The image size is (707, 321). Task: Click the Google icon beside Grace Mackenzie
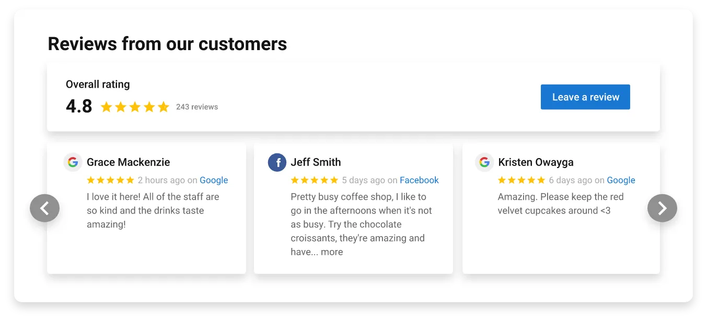tap(73, 162)
